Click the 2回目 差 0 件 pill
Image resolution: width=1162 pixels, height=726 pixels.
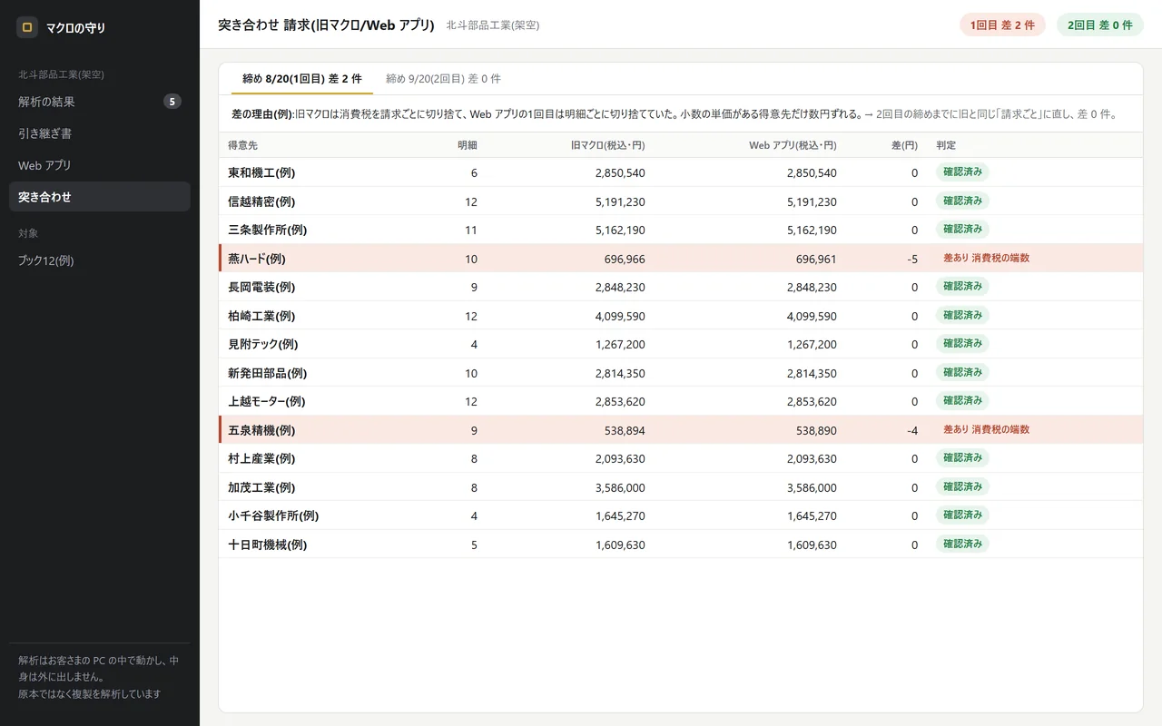[1100, 25]
